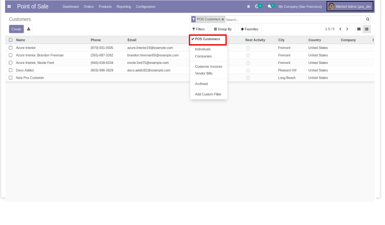Expand the Group By dropdown
385x225 pixels.
click(223, 29)
